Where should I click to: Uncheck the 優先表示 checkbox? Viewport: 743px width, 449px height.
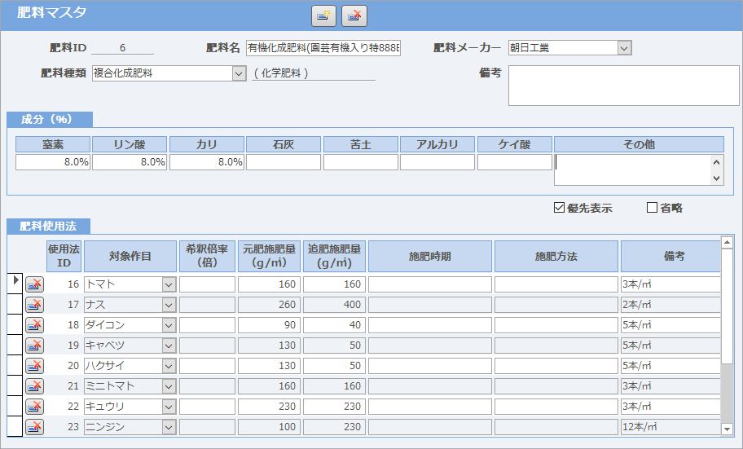point(559,208)
